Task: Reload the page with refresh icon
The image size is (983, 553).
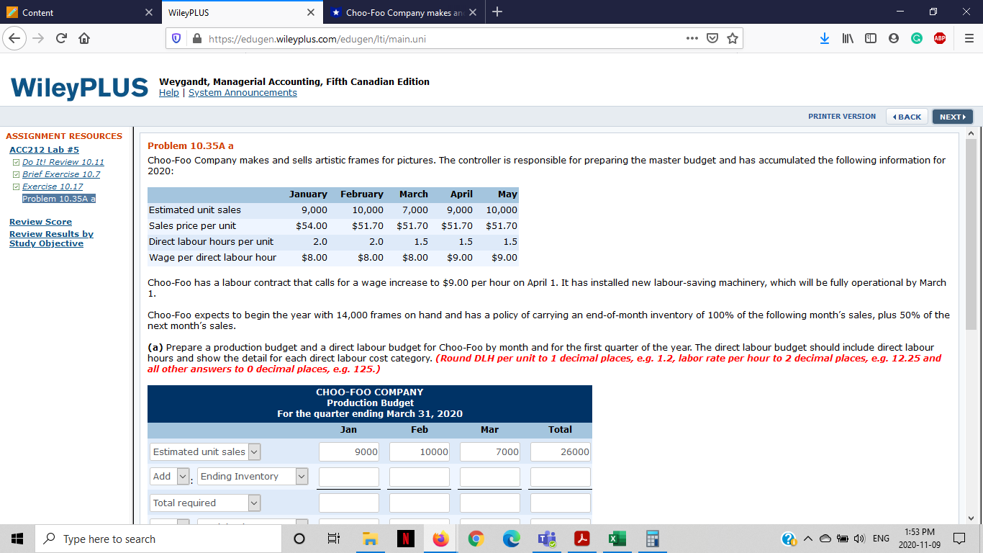Action: [60, 39]
